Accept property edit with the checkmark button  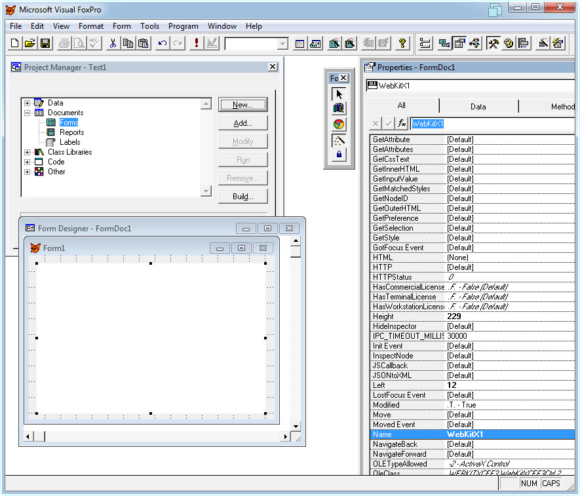click(x=389, y=124)
